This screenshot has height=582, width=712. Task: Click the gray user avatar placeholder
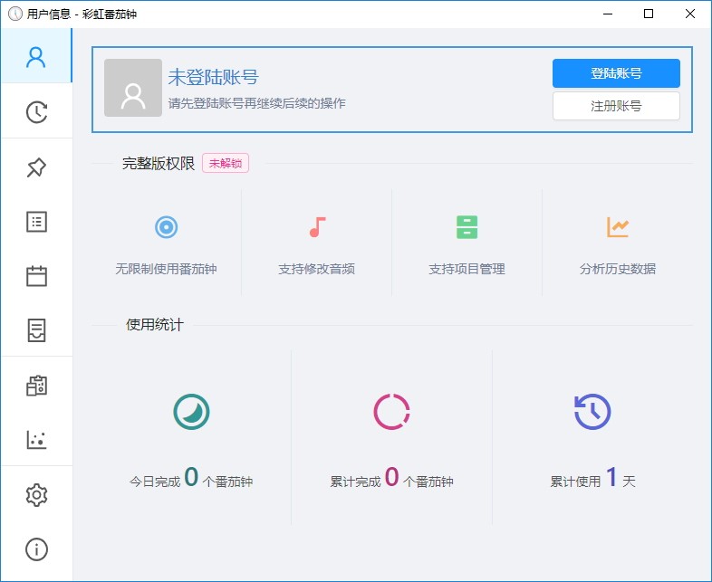(x=133, y=88)
